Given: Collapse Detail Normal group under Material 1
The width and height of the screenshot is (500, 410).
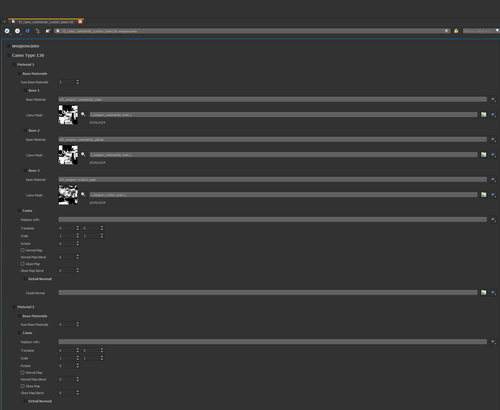Looking at the screenshot, I should (x=25, y=279).
